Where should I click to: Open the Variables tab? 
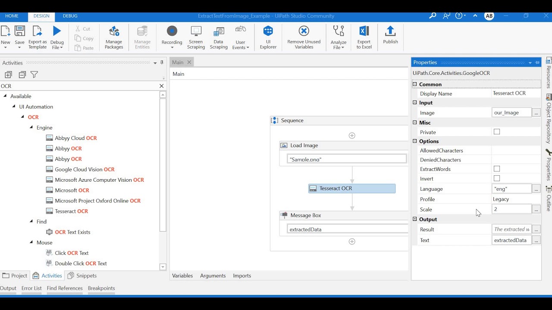[182, 276]
